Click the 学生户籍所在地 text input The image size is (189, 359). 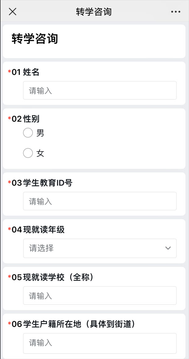pyautogui.click(x=100, y=343)
